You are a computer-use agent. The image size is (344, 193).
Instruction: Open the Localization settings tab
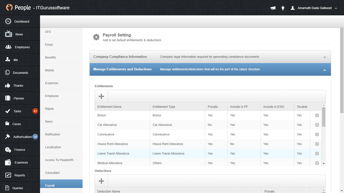coord(61,147)
